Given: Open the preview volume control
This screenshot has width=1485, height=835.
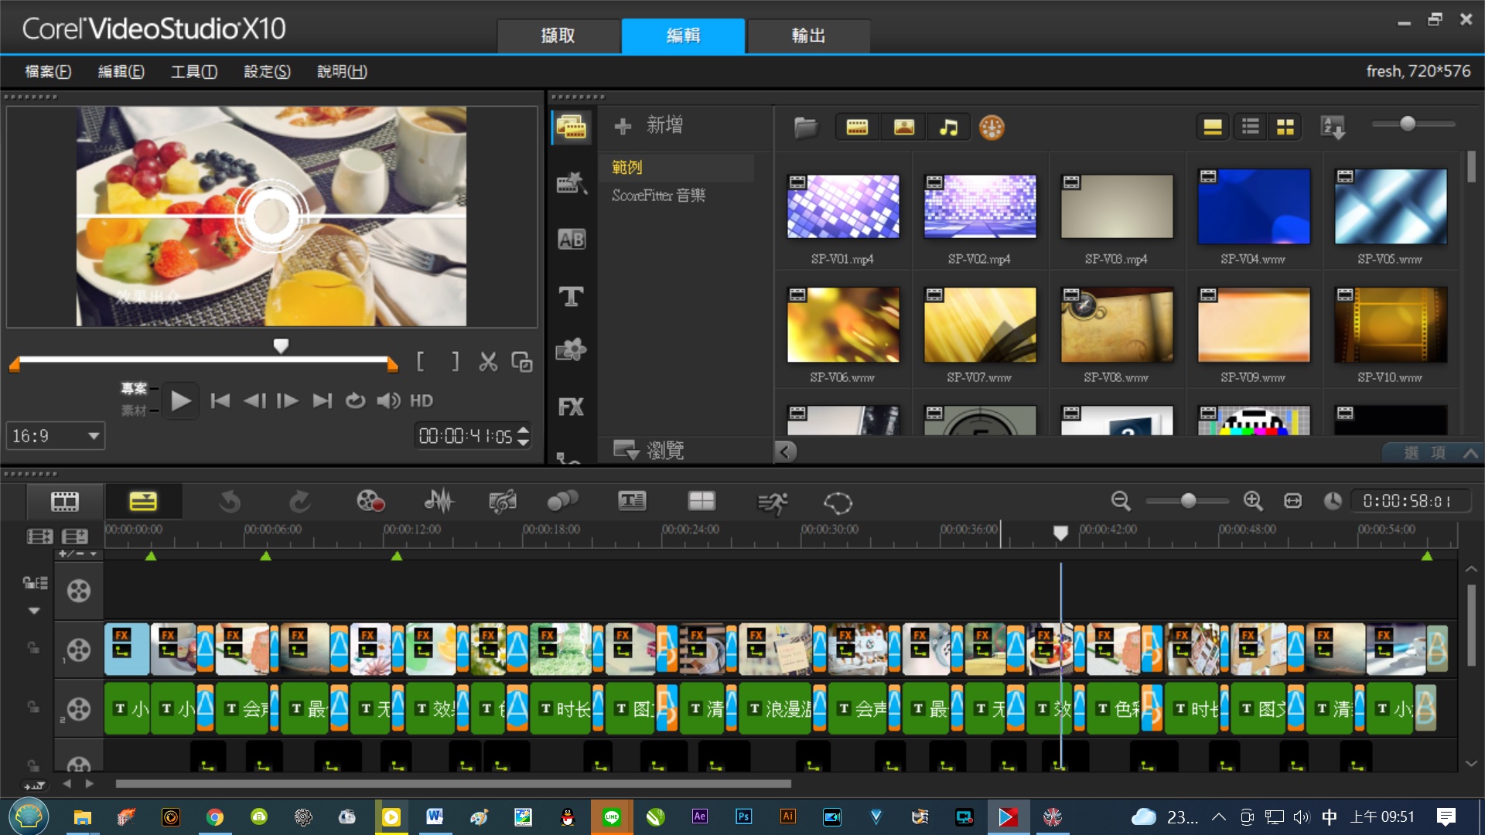Looking at the screenshot, I should 388,400.
